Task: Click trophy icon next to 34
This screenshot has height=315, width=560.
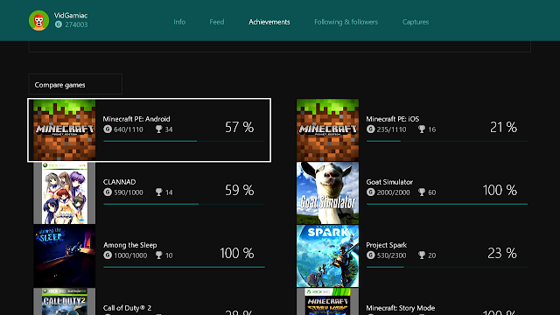Action: pyautogui.click(x=159, y=129)
